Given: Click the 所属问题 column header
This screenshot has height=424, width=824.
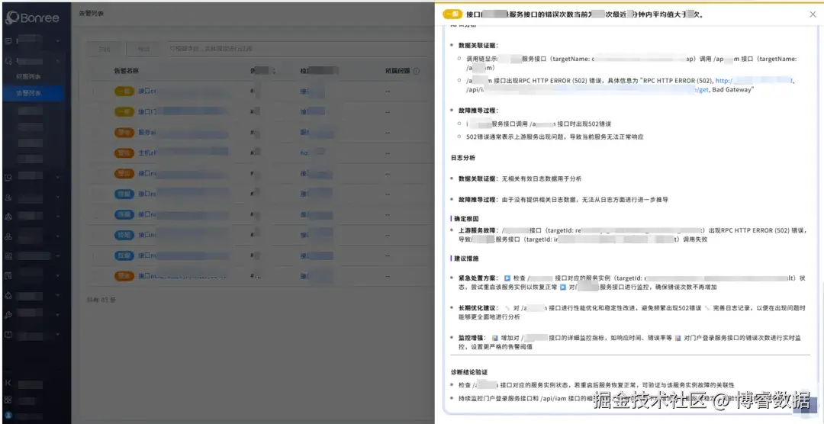Looking at the screenshot, I should coord(398,71).
